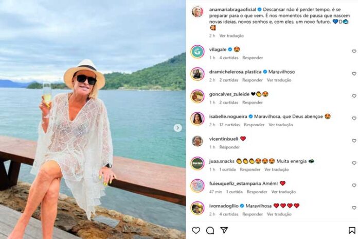This screenshot has width=358, height=239.
Task: Share the post via paper plane icon
Action: click(224, 230)
